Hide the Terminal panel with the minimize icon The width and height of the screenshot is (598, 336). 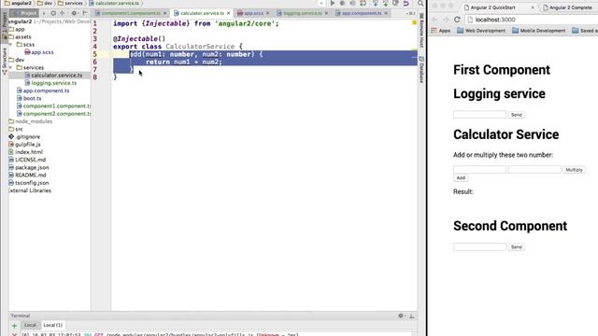click(412, 315)
